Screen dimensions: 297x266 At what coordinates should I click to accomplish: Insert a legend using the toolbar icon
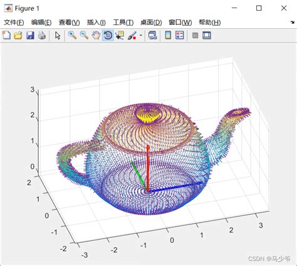(180, 35)
